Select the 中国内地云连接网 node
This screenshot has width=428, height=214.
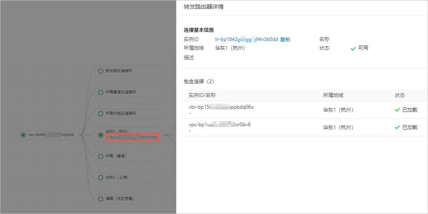click(128, 114)
